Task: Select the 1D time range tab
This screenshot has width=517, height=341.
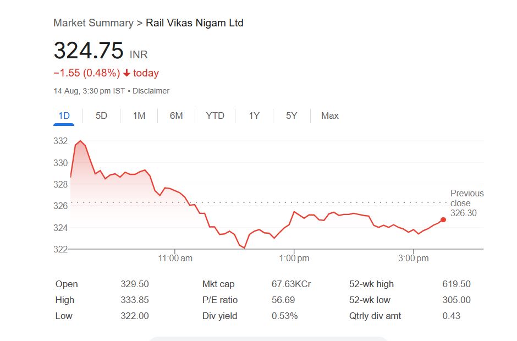Action: pos(64,116)
